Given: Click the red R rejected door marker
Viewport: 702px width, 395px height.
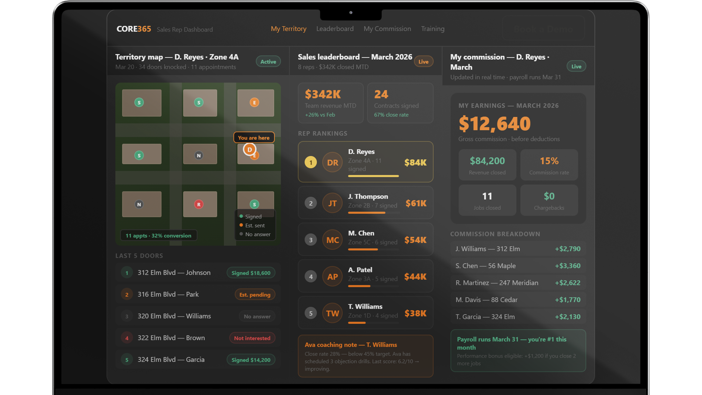Looking at the screenshot, I should pyautogui.click(x=199, y=204).
